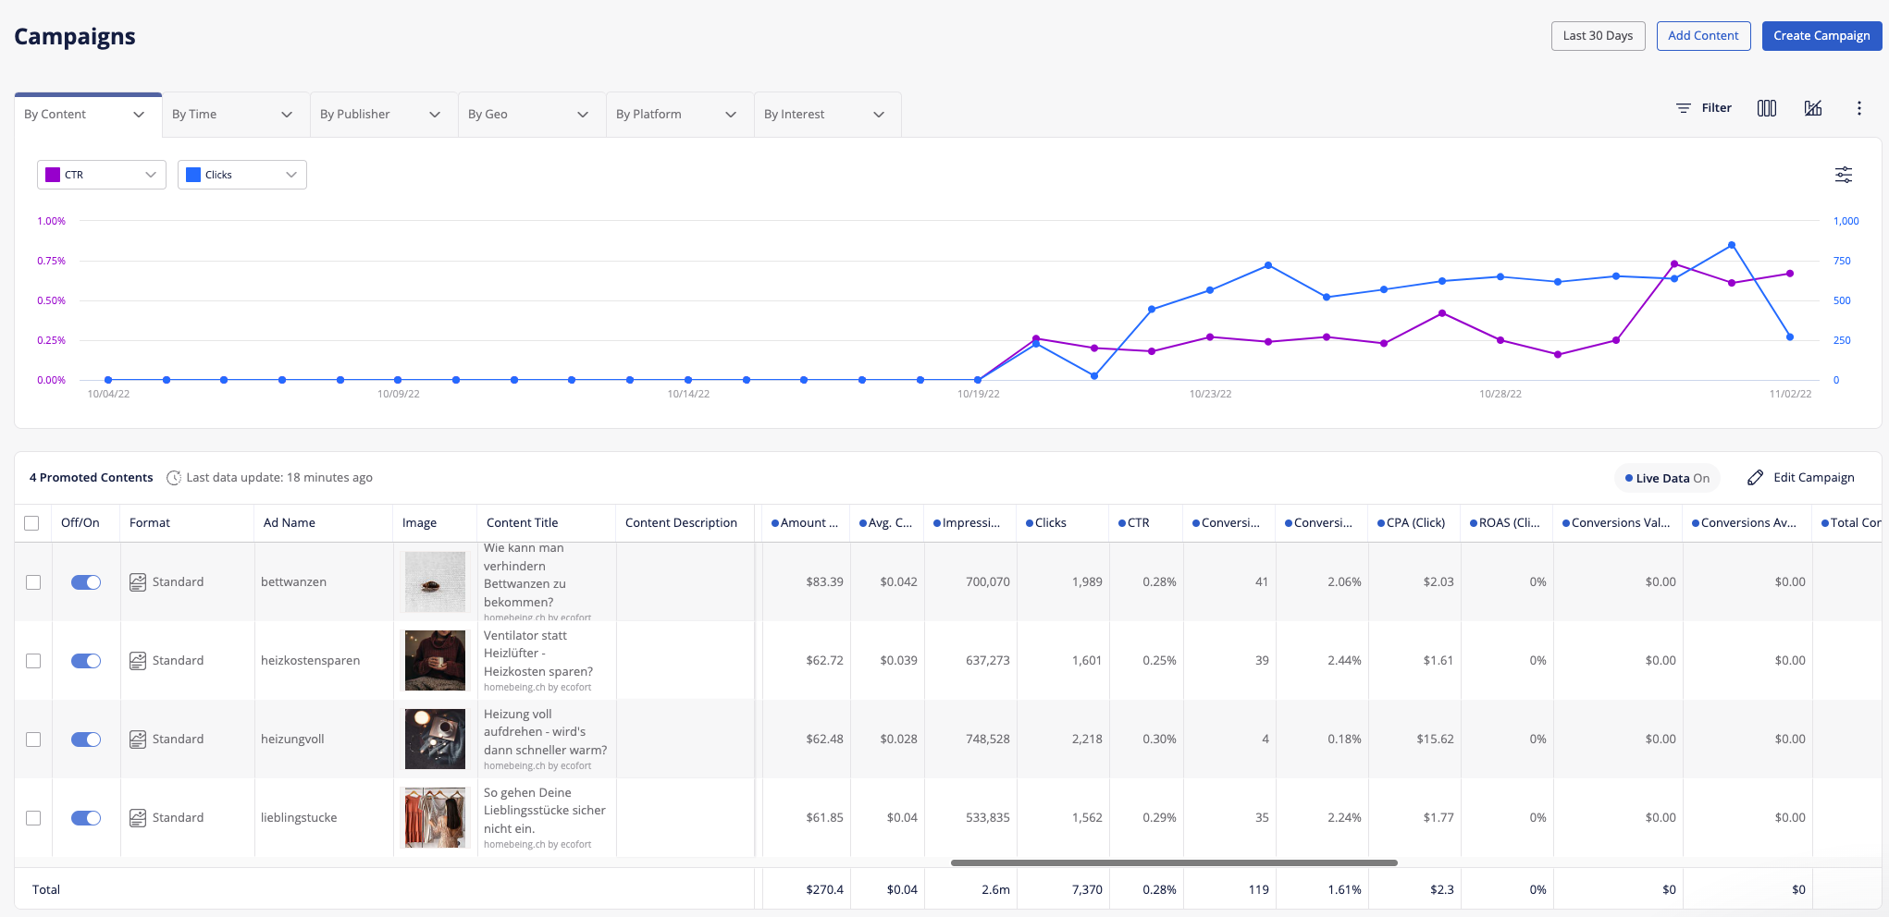This screenshot has height=917, width=1889.
Task: Select the heizungvoll row checkbox
Action: click(33, 740)
